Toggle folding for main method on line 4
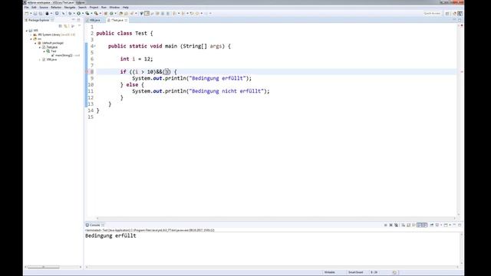Viewport: 491px width, 276px height. tap(95, 46)
